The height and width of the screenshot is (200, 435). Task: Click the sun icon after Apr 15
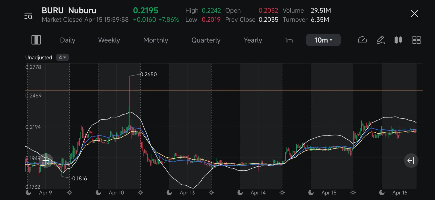pyautogui.click(x=353, y=193)
